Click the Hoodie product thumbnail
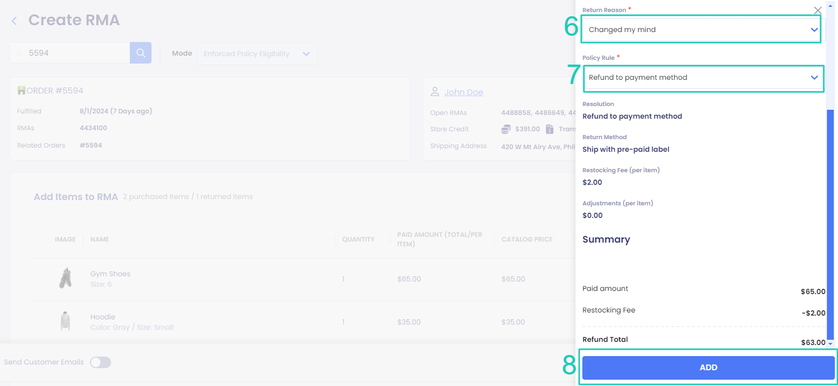 tap(65, 321)
